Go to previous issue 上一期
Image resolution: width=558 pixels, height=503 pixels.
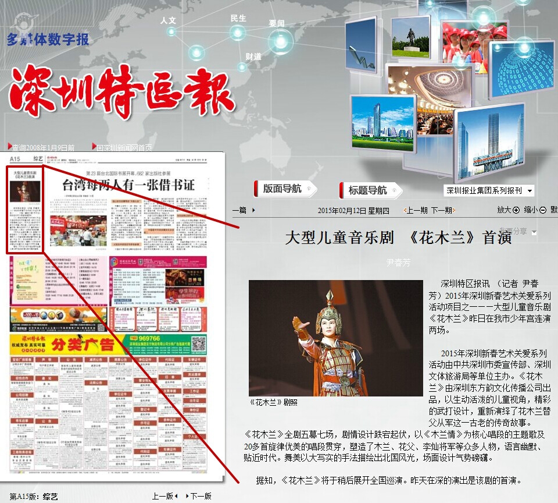click(x=416, y=210)
